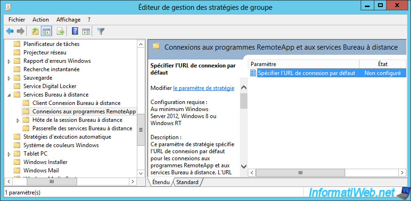Click the tree pane vertical scrollbar thumb
This screenshot has height=201, width=411.
(141, 130)
